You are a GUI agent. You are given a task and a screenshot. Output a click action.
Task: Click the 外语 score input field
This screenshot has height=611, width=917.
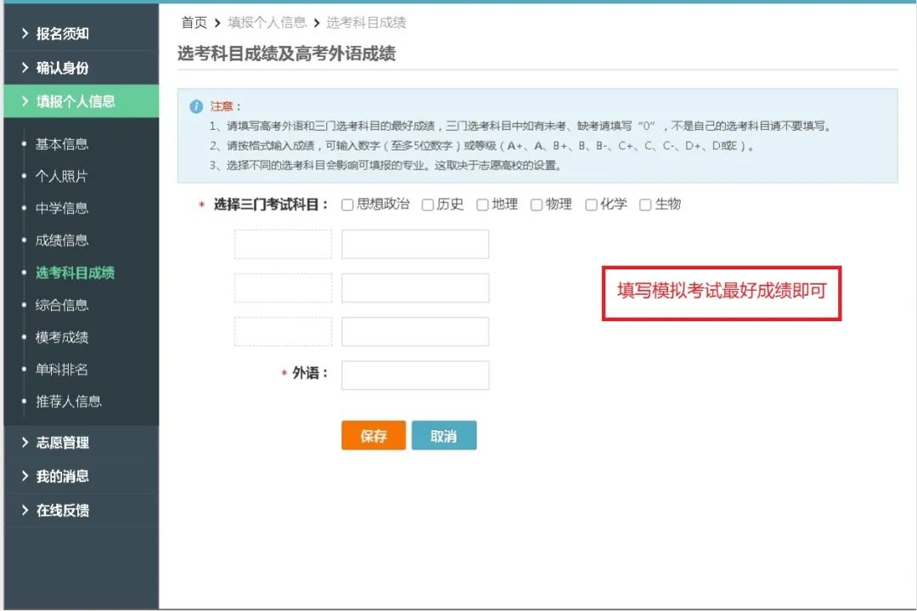point(415,376)
